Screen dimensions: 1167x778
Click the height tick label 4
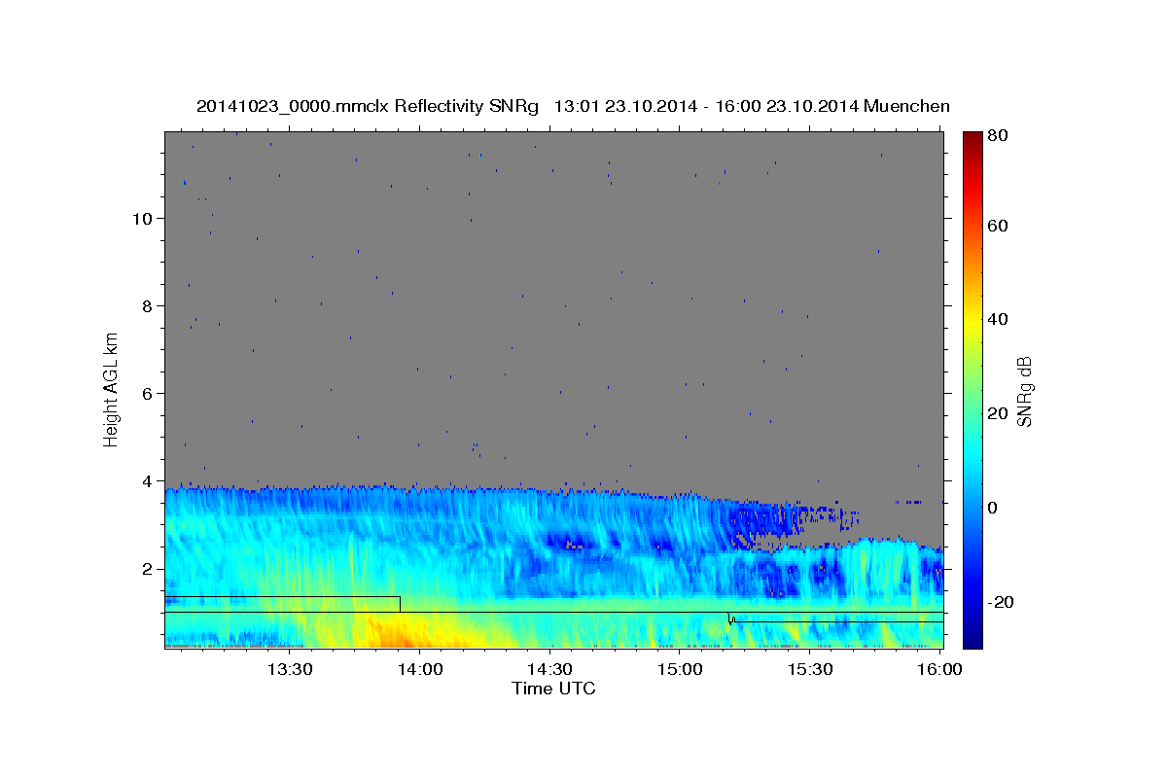click(146, 480)
